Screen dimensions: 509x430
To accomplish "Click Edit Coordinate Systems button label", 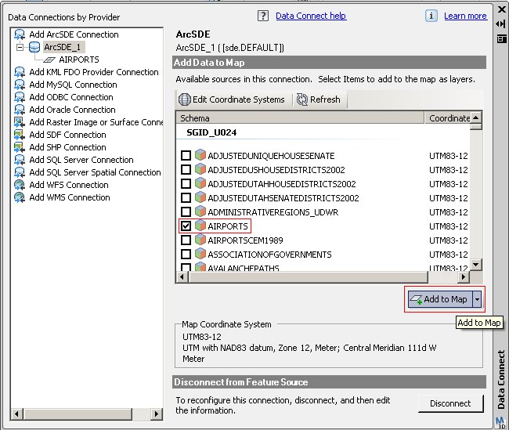I will point(239,99).
